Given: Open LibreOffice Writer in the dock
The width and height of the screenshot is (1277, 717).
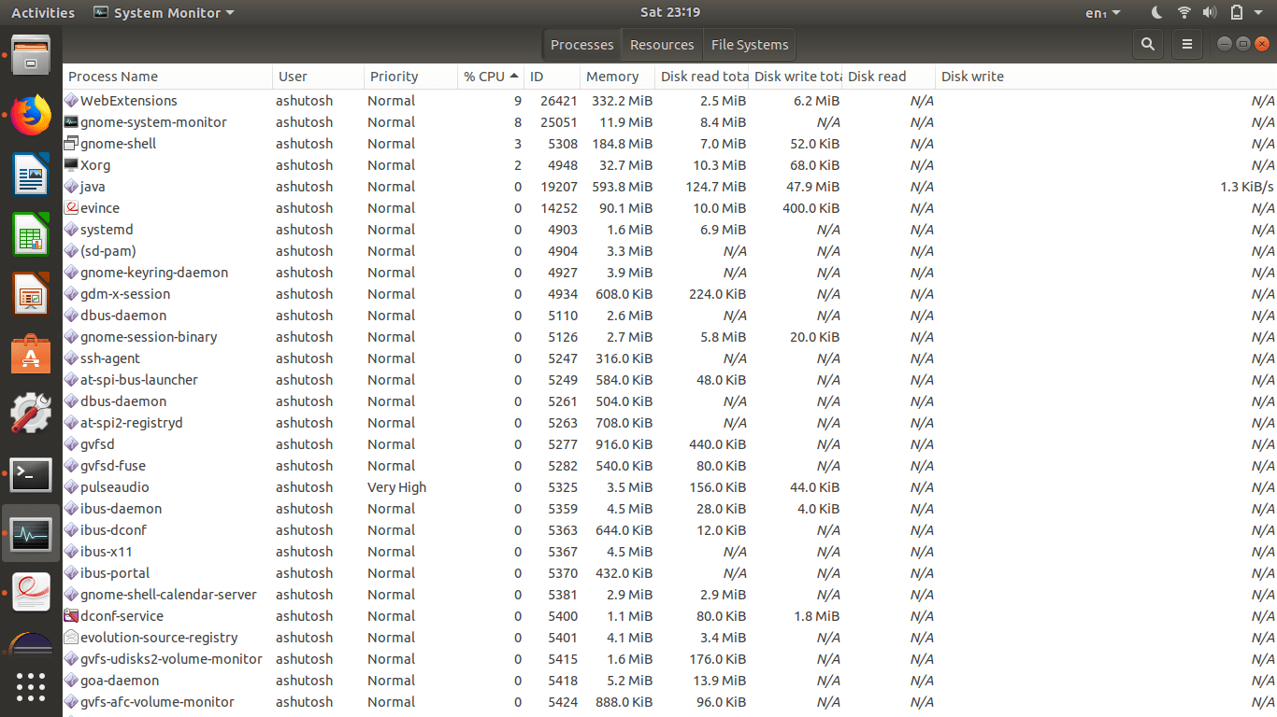Looking at the screenshot, I should click(x=31, y=175).
